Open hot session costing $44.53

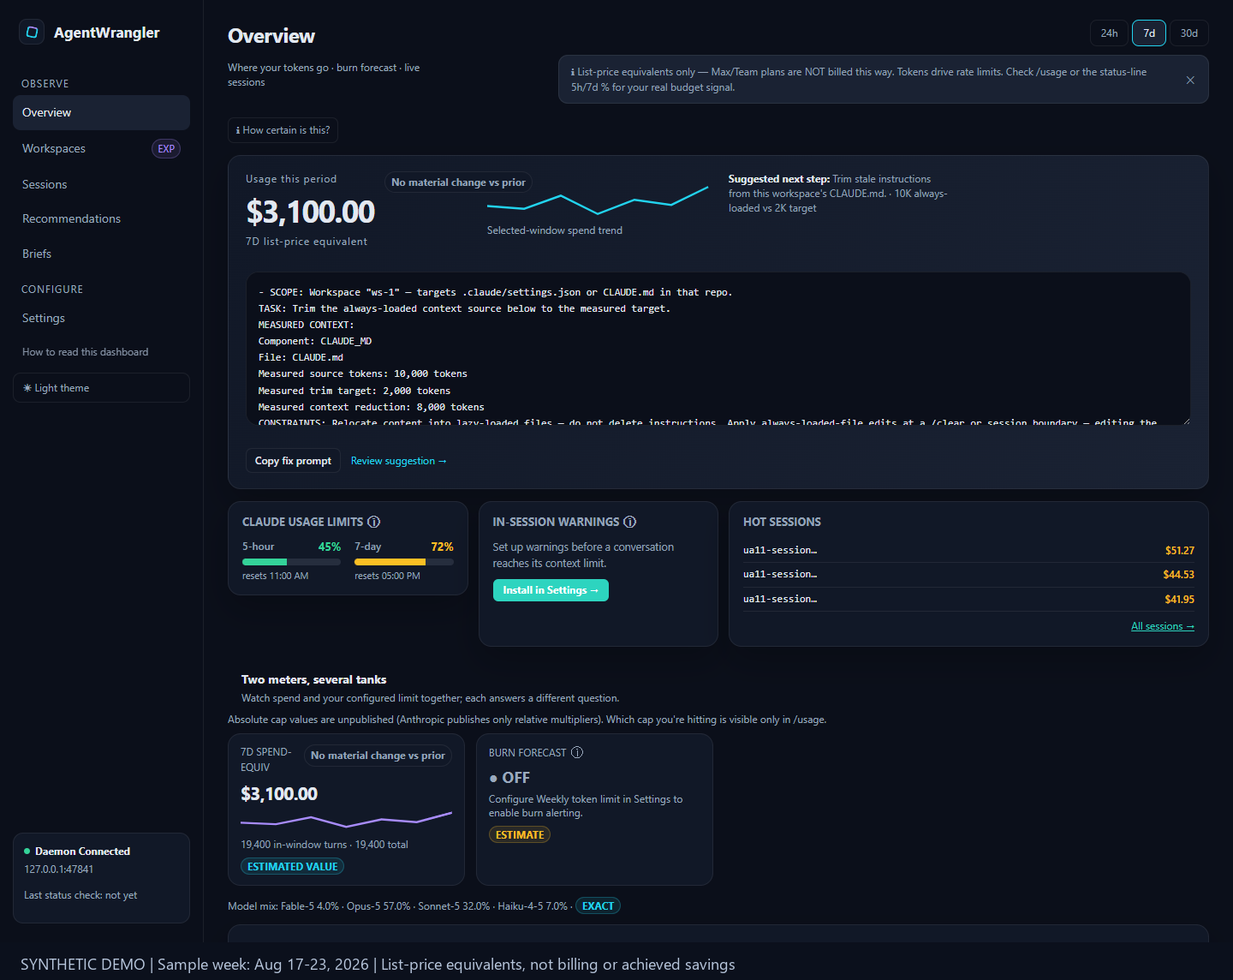coord(968,575)
